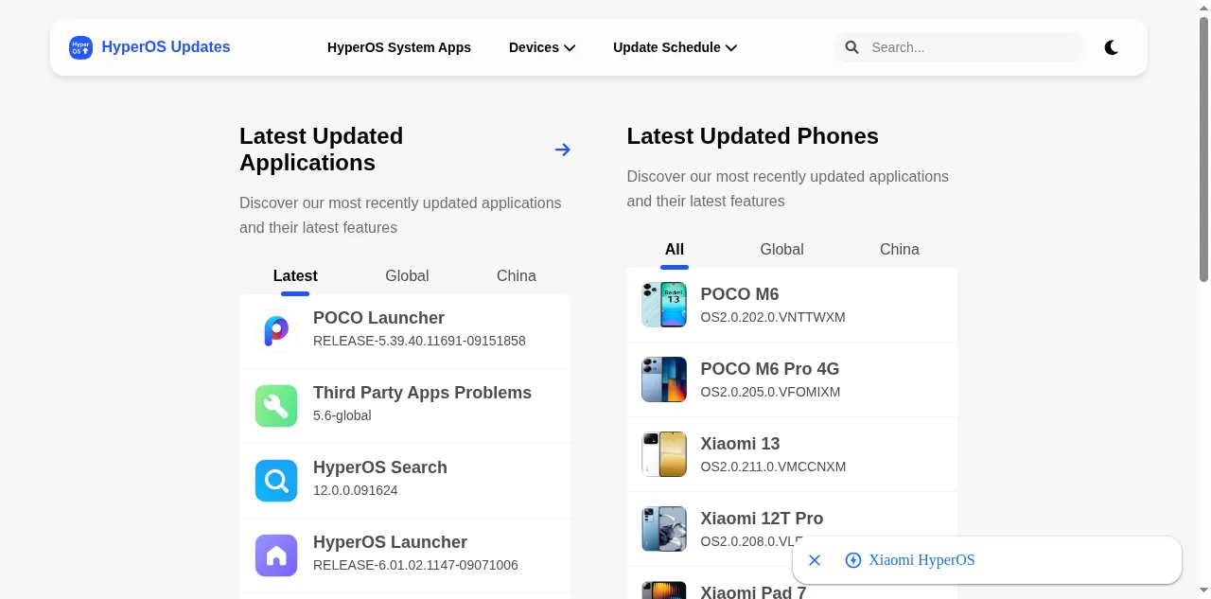Click the Latest Updated Applications heading
The image size is (1211, 599).
pyautogui.click(x=322, y=150)
